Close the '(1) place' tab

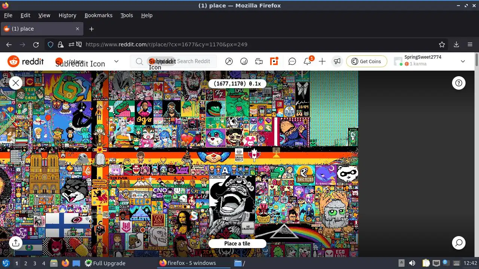point(77,29)
